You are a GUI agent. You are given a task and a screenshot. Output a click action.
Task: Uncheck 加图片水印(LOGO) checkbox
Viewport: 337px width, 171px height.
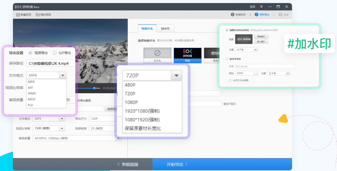pos(227,30)
